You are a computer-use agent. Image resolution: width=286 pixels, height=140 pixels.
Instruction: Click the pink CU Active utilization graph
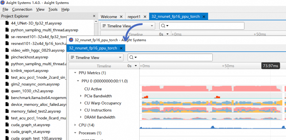click(212, 89)
